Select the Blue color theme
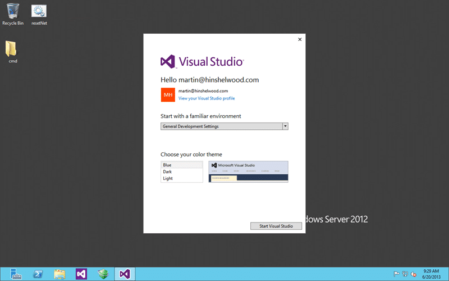This screenshot has width=449, height=281. (x=181, y=165)
